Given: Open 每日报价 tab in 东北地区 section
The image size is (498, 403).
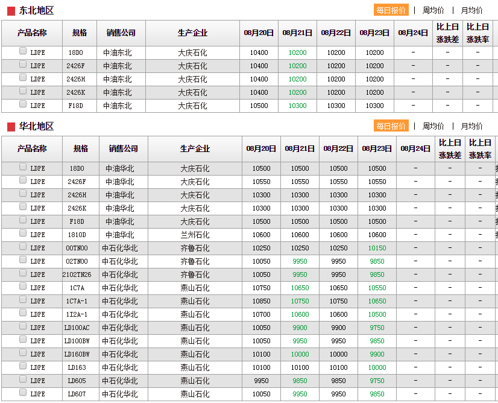Looking at the screenshot, I should pyautogui.click(x=391, y=10).
